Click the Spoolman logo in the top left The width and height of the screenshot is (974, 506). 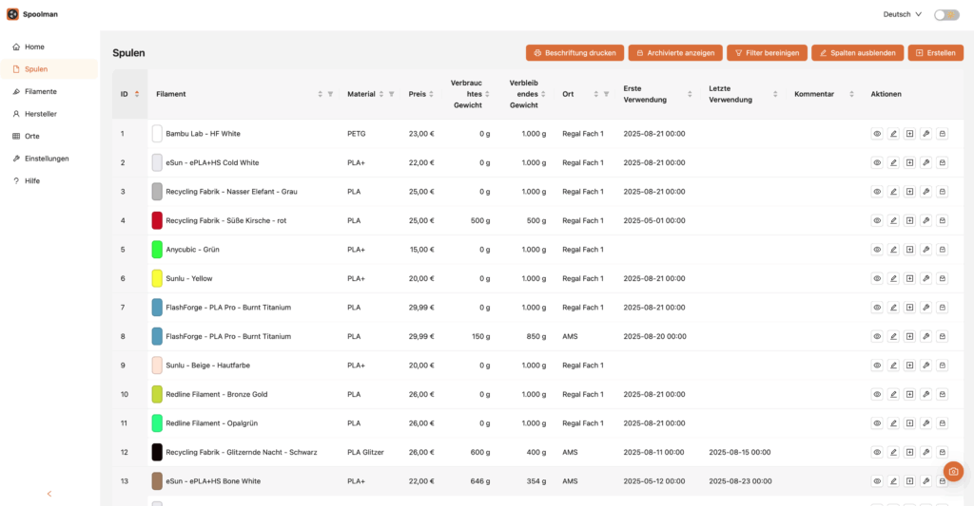(12, 14)
